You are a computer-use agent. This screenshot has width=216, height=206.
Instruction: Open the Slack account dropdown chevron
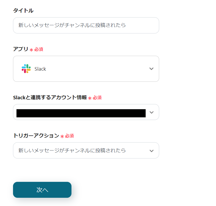point(151,112)
